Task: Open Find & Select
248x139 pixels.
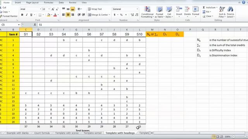Action: 231,12
